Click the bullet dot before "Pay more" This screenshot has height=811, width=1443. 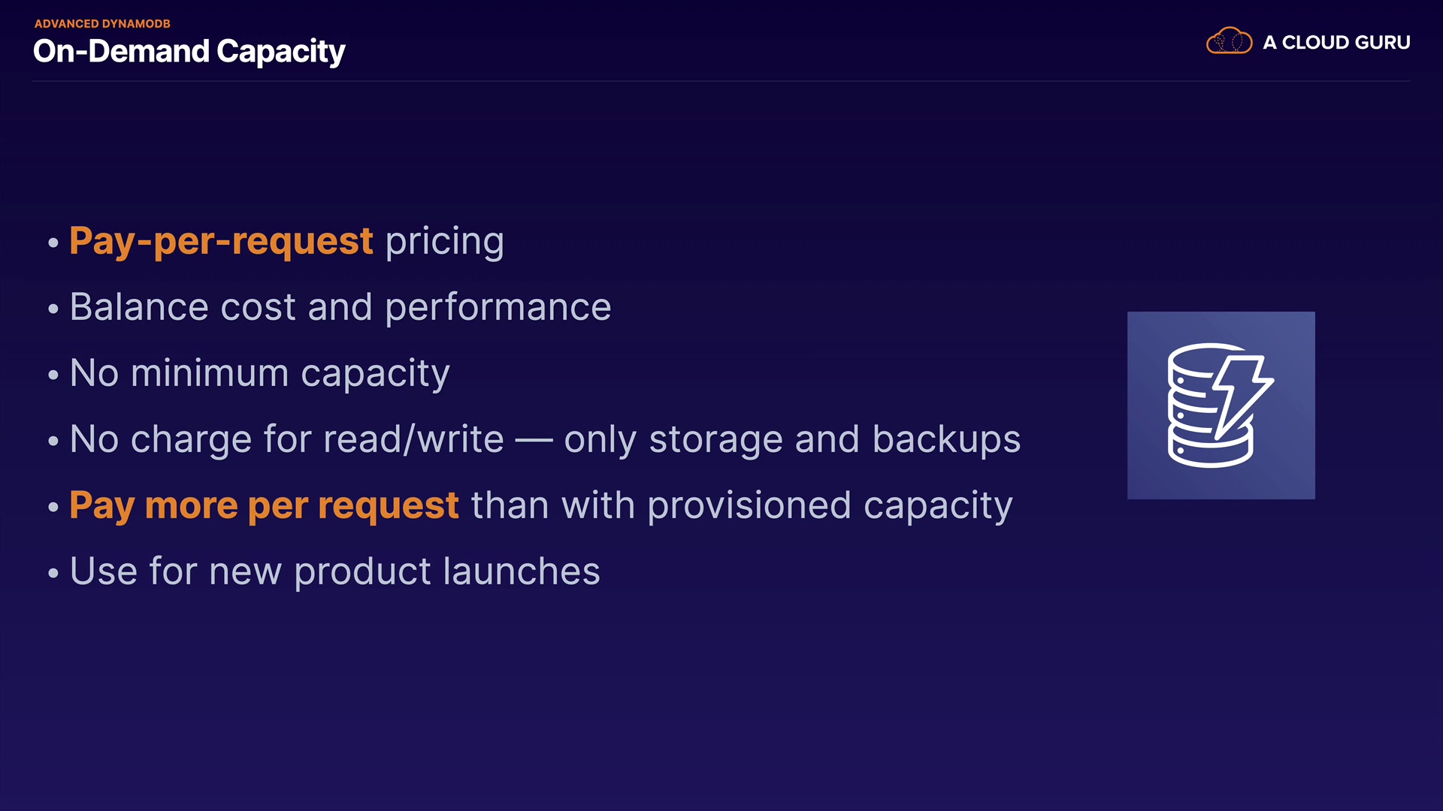[x=53, y=507]
